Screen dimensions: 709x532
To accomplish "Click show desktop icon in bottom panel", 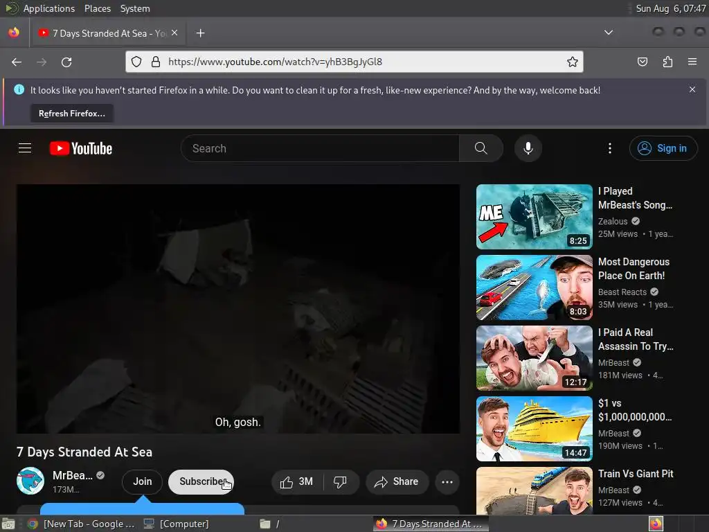I will tap(8, 524).
